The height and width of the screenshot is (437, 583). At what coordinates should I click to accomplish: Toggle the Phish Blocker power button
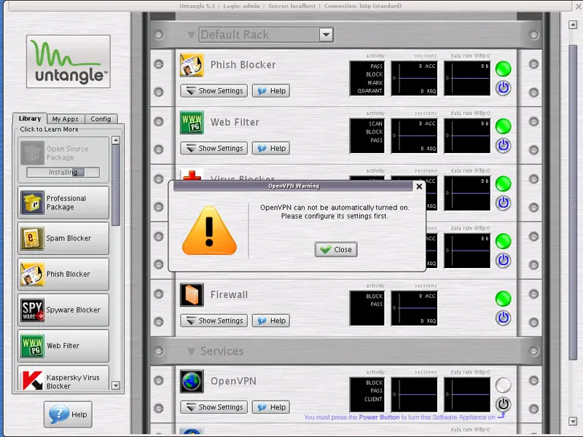click(x=503, y=88)
